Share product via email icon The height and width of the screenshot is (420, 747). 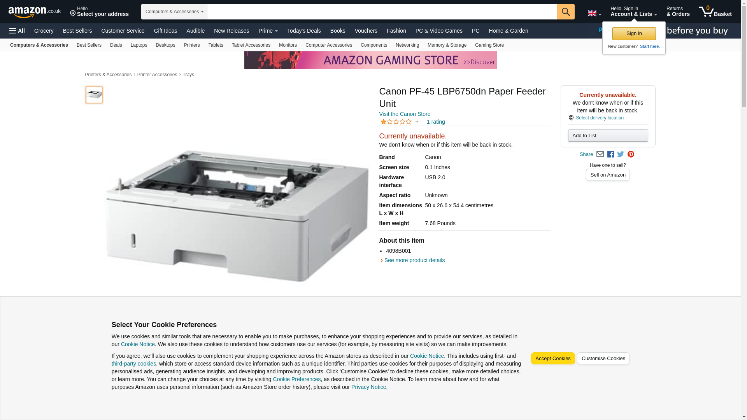(x=600, y=154)
